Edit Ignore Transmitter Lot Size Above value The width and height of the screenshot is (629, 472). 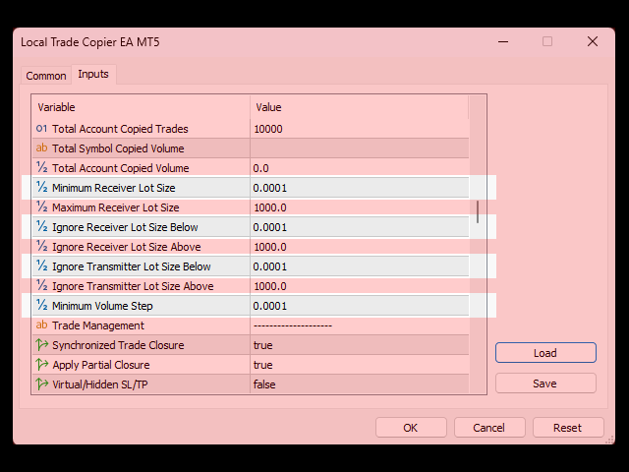coord(360,286)
